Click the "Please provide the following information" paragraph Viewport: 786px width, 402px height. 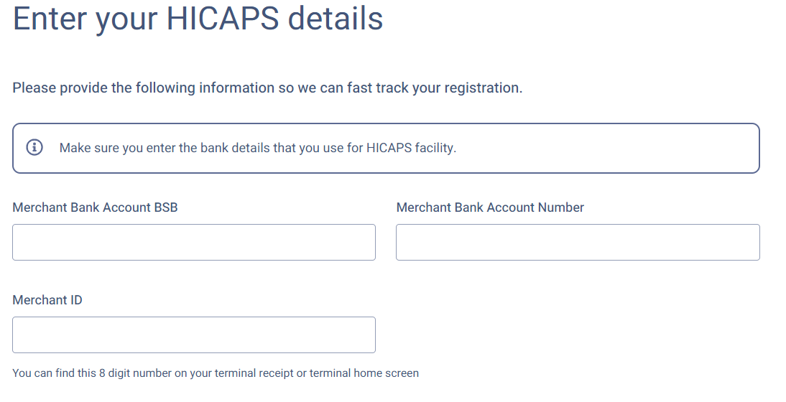coord(267,88)
